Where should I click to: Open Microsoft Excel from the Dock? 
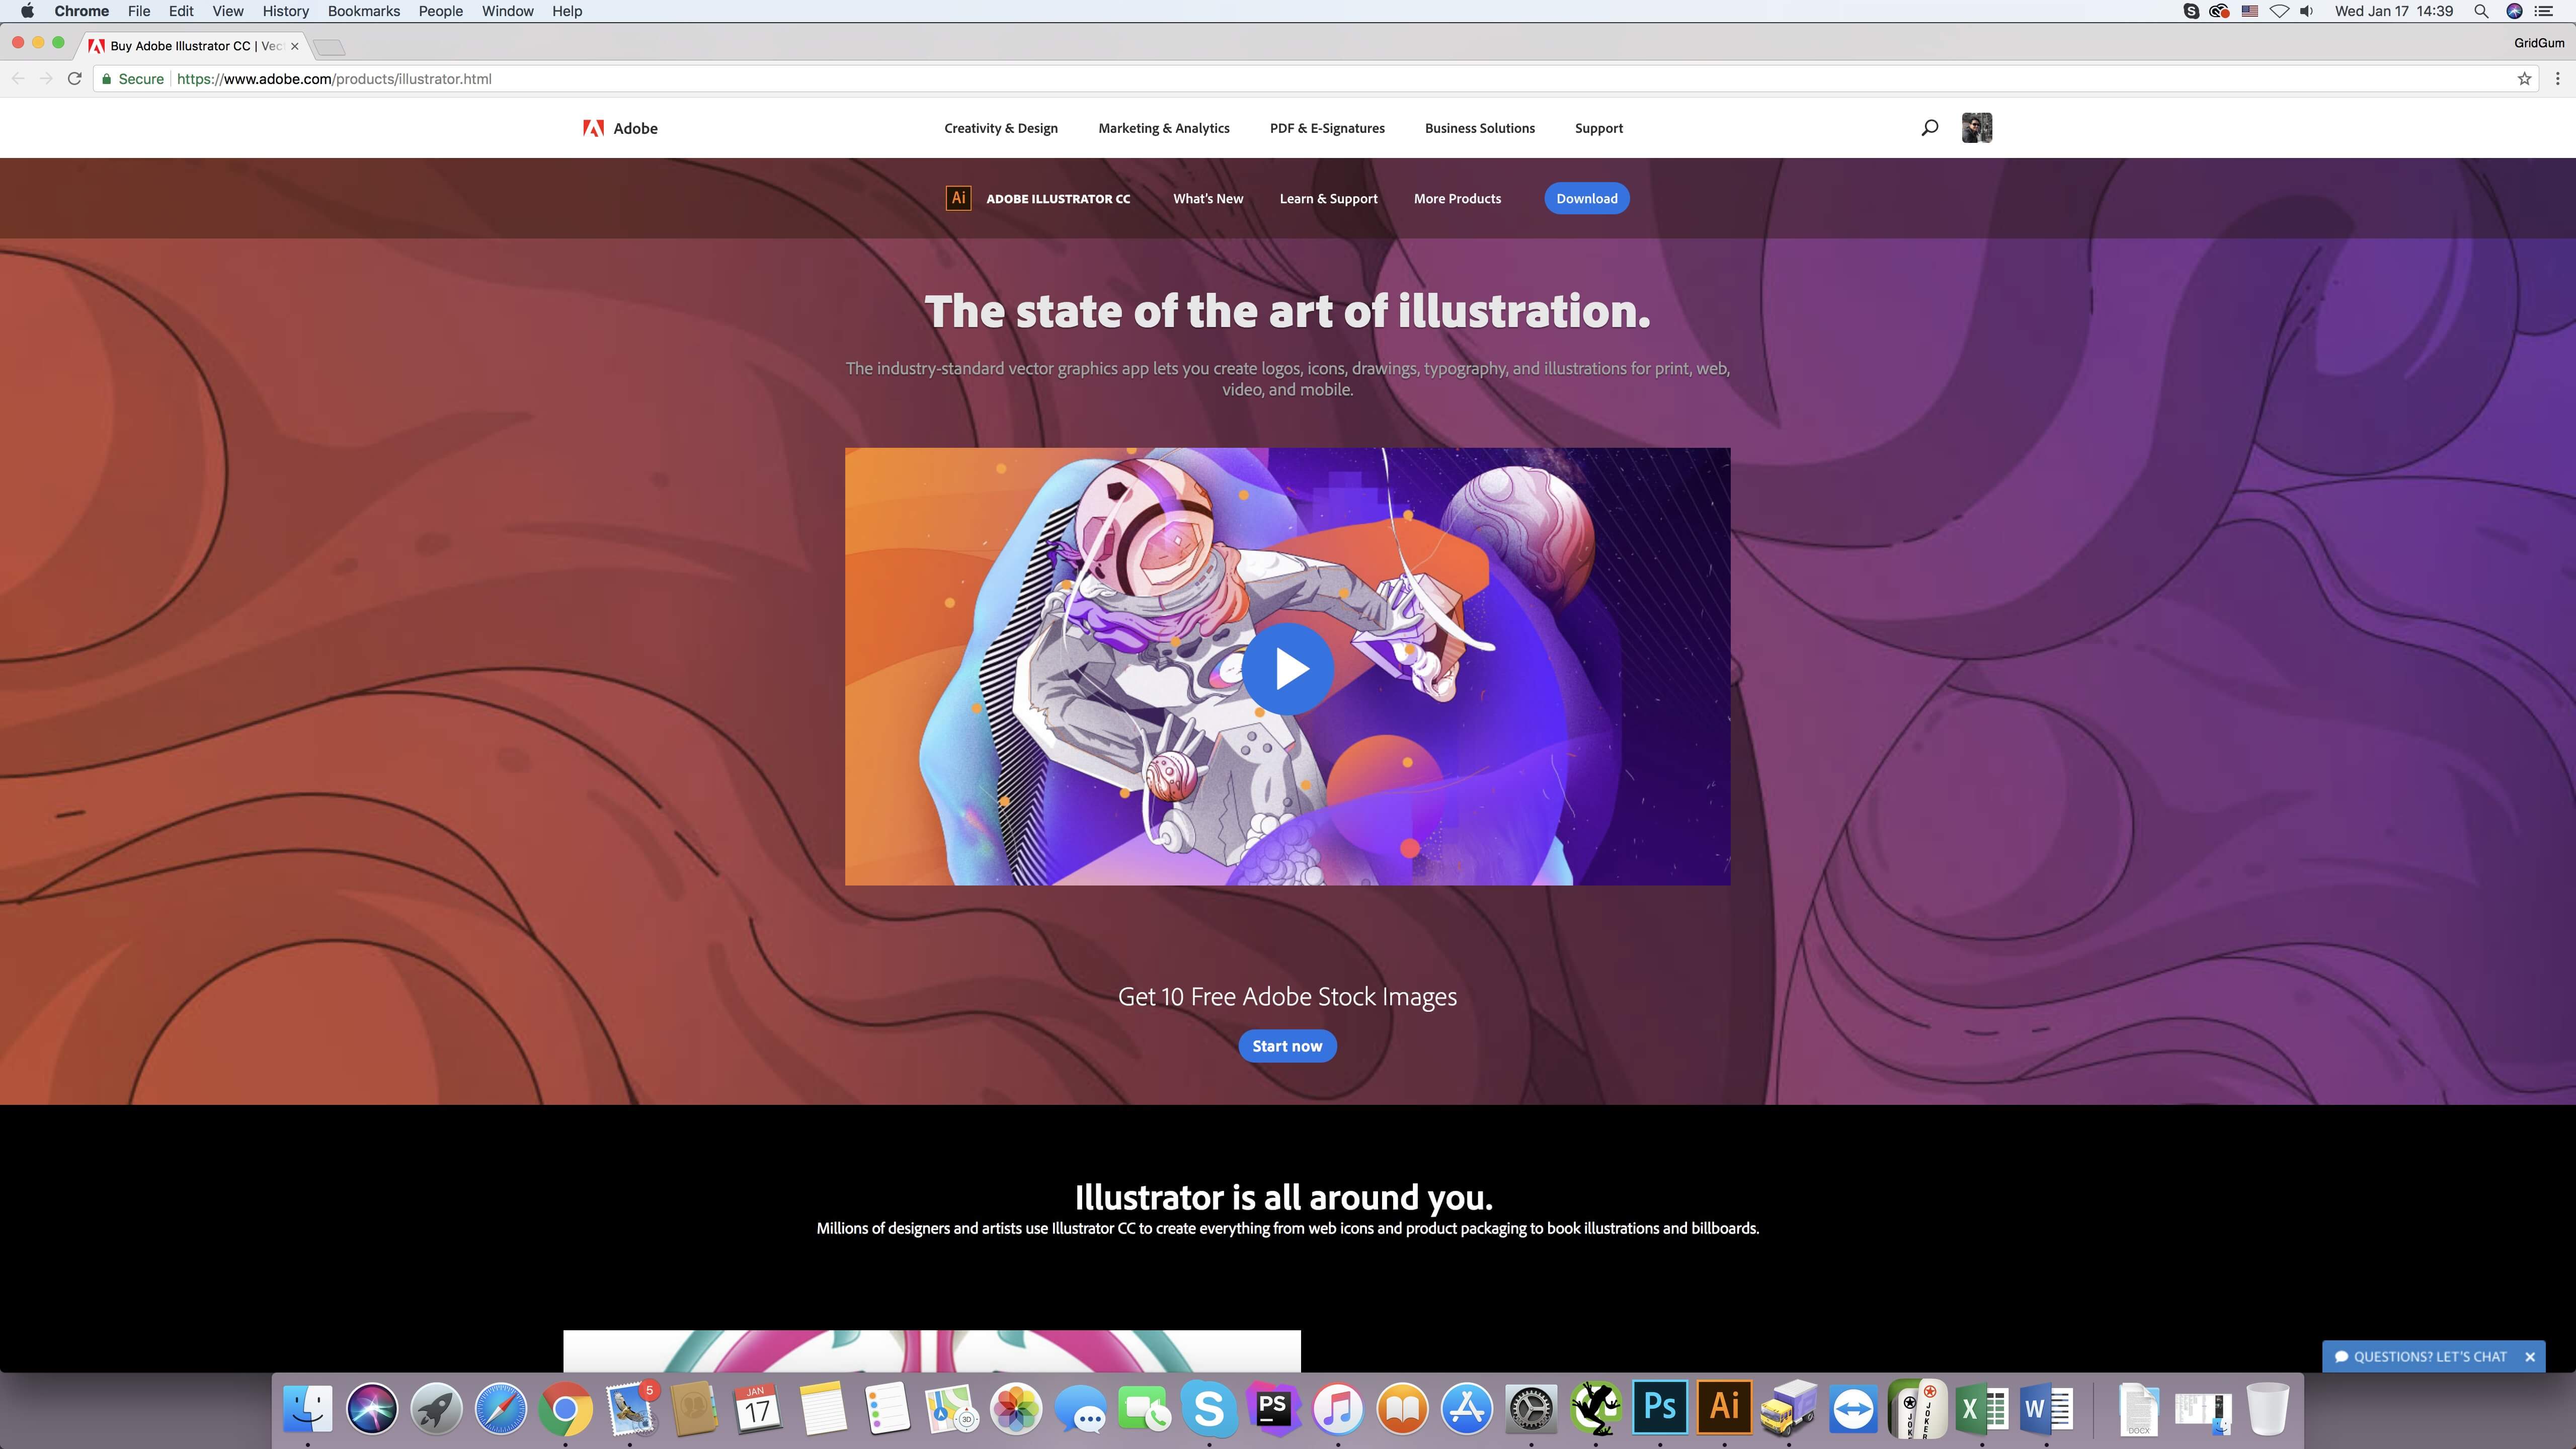(x=1982, y=1408)
